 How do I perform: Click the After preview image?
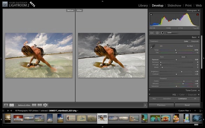coord(112,55)
